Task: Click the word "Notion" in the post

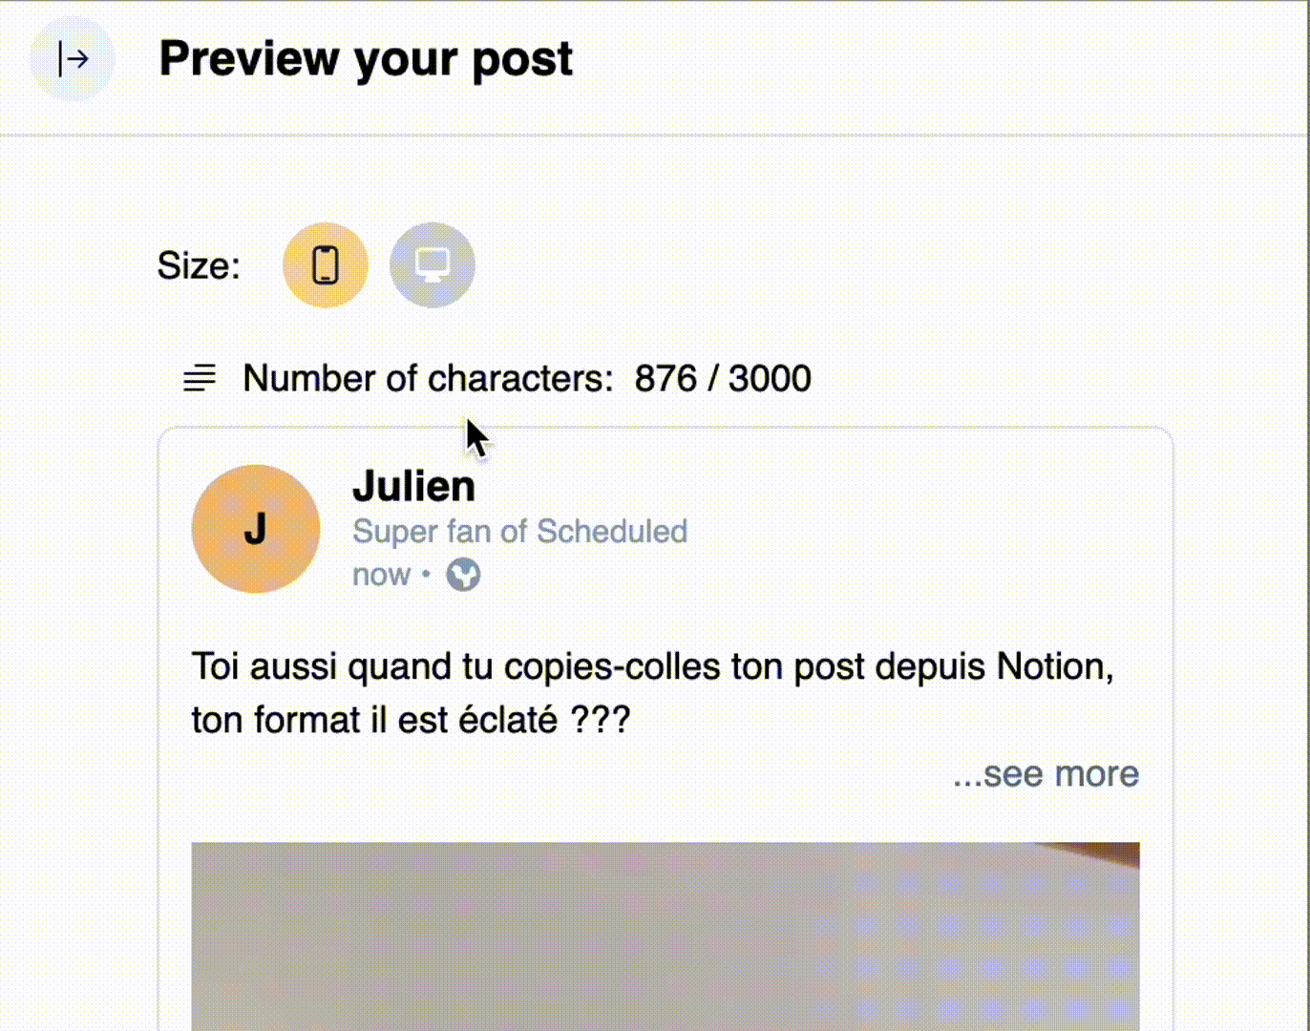Action: click(1051, 666)
